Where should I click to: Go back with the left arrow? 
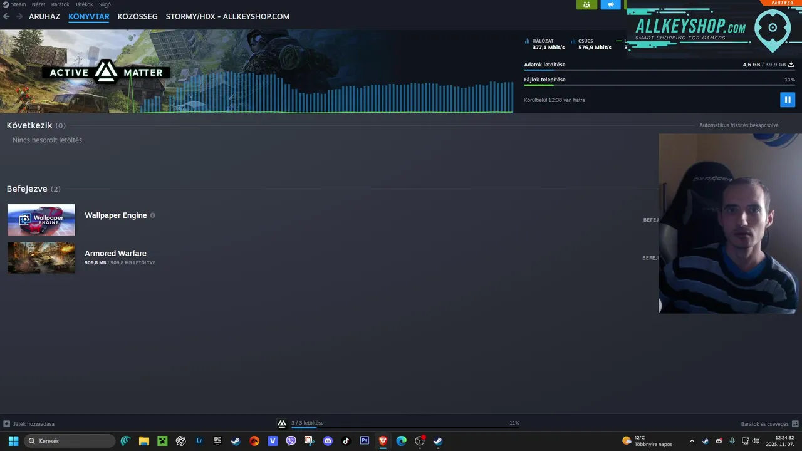[6, 16]
